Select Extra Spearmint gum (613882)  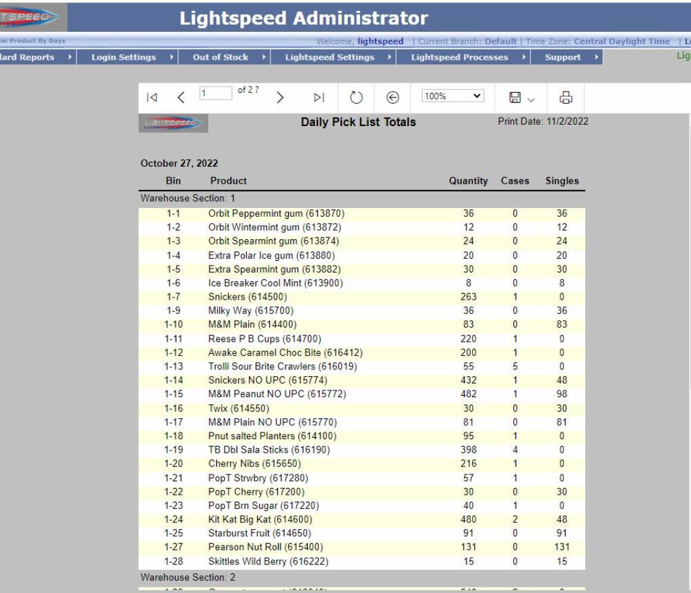(274, 269)
